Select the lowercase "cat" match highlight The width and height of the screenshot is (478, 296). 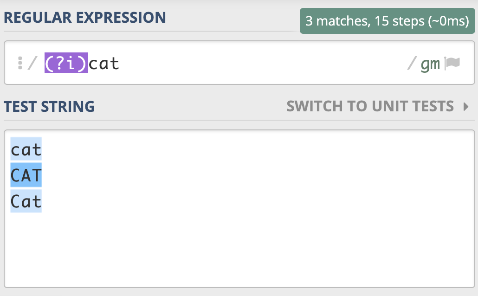click(x=26, y=149)
